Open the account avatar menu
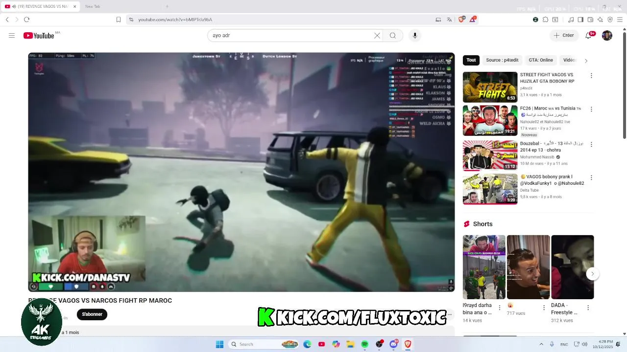Image resolution: width=627 pixels, height=352 pixels. point(607,36)
